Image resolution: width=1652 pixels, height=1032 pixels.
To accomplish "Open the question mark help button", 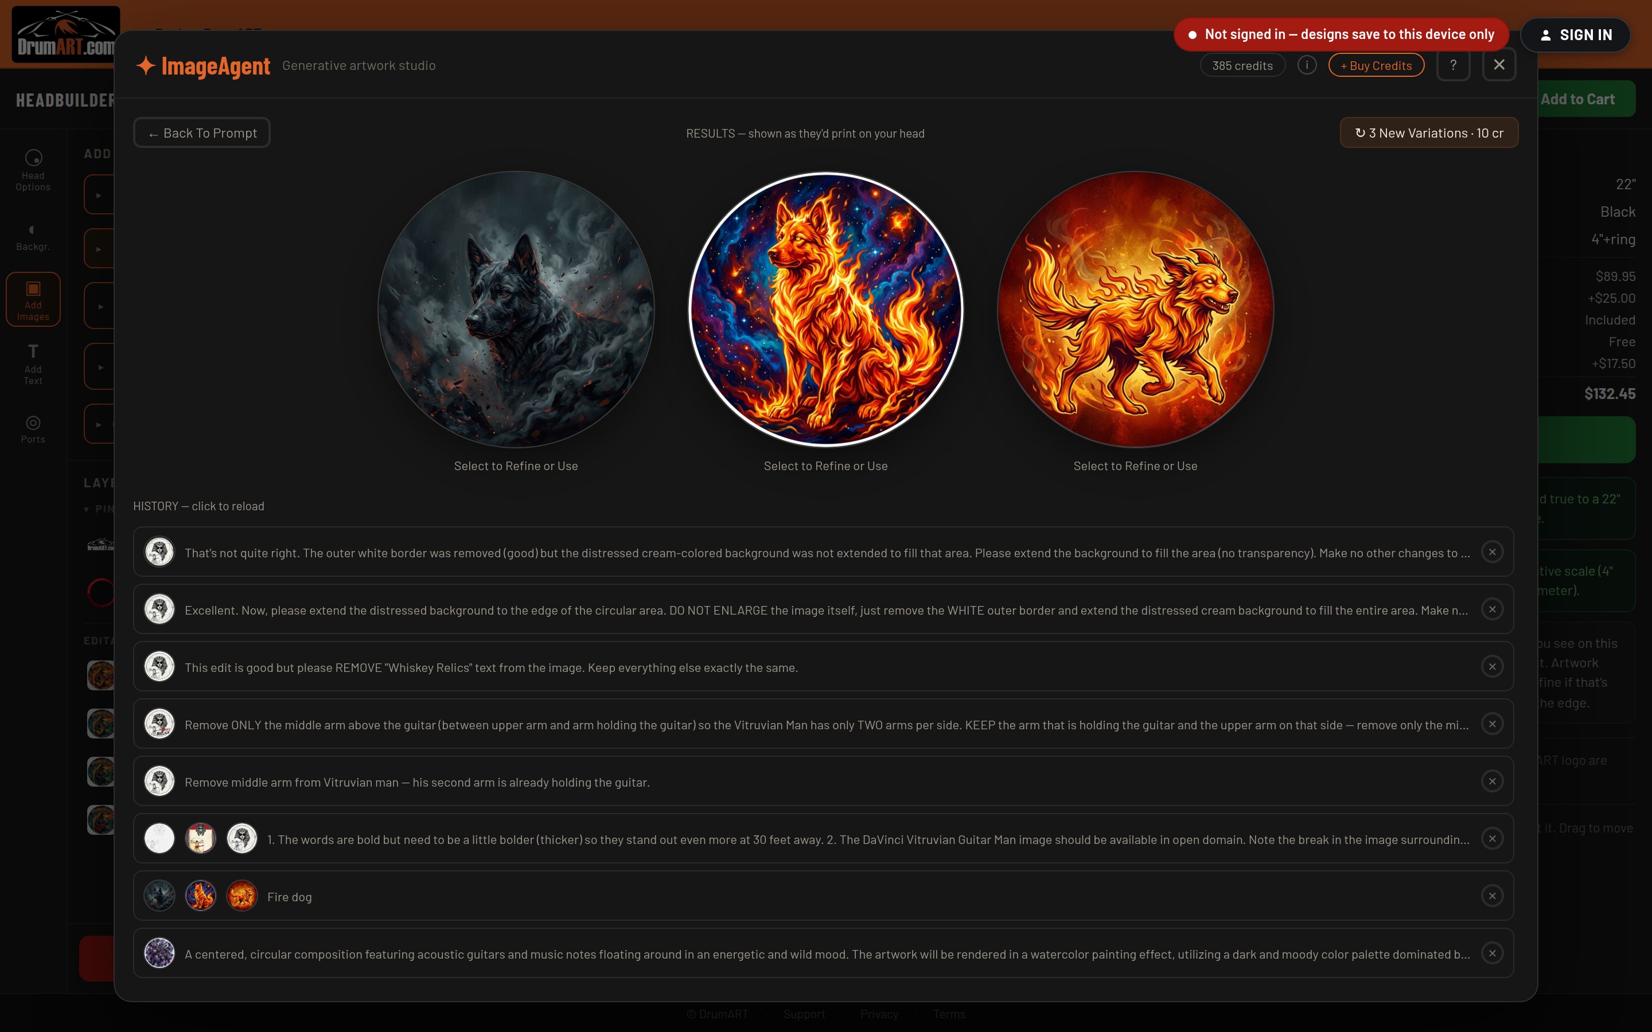I will [x=1452, y=65].
